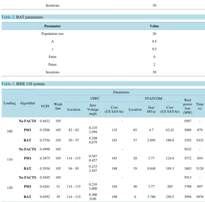Click the Fmax parameter row label

pos(52,64)
